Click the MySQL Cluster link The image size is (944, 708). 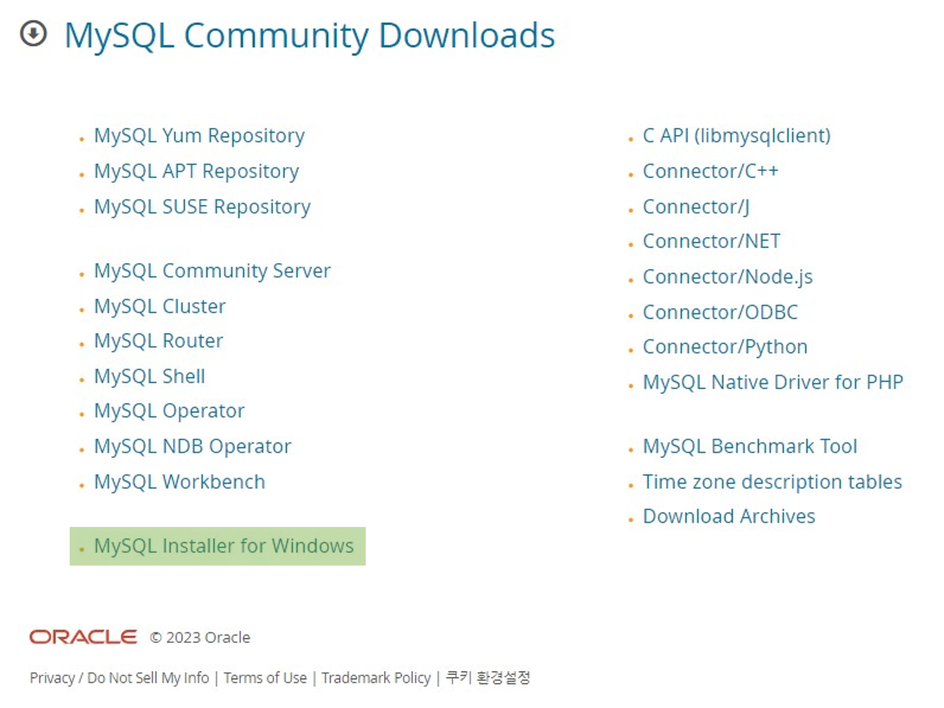[160, 306]
